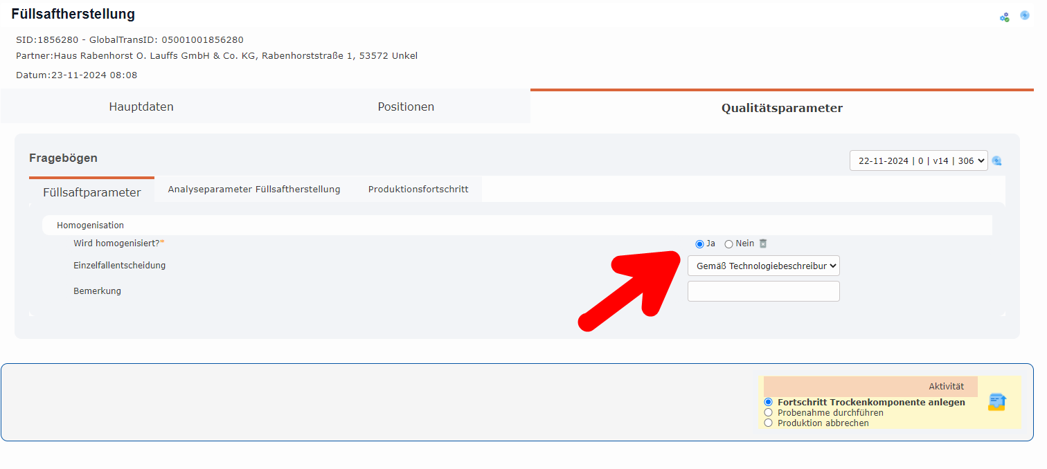The width and height of the screenshot is (1047, 469).
Task: Open the blue disc icon top right
Action: (x=1025, y=15)
